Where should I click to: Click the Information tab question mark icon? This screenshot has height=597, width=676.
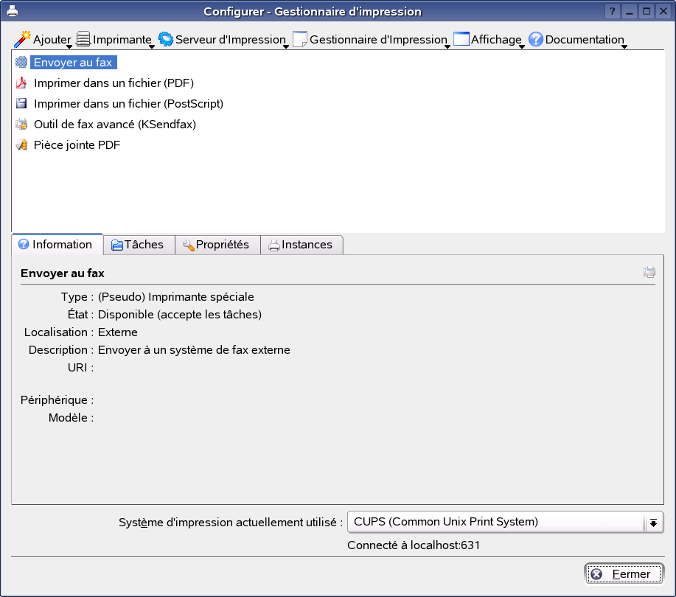click(x=24, y=245)
